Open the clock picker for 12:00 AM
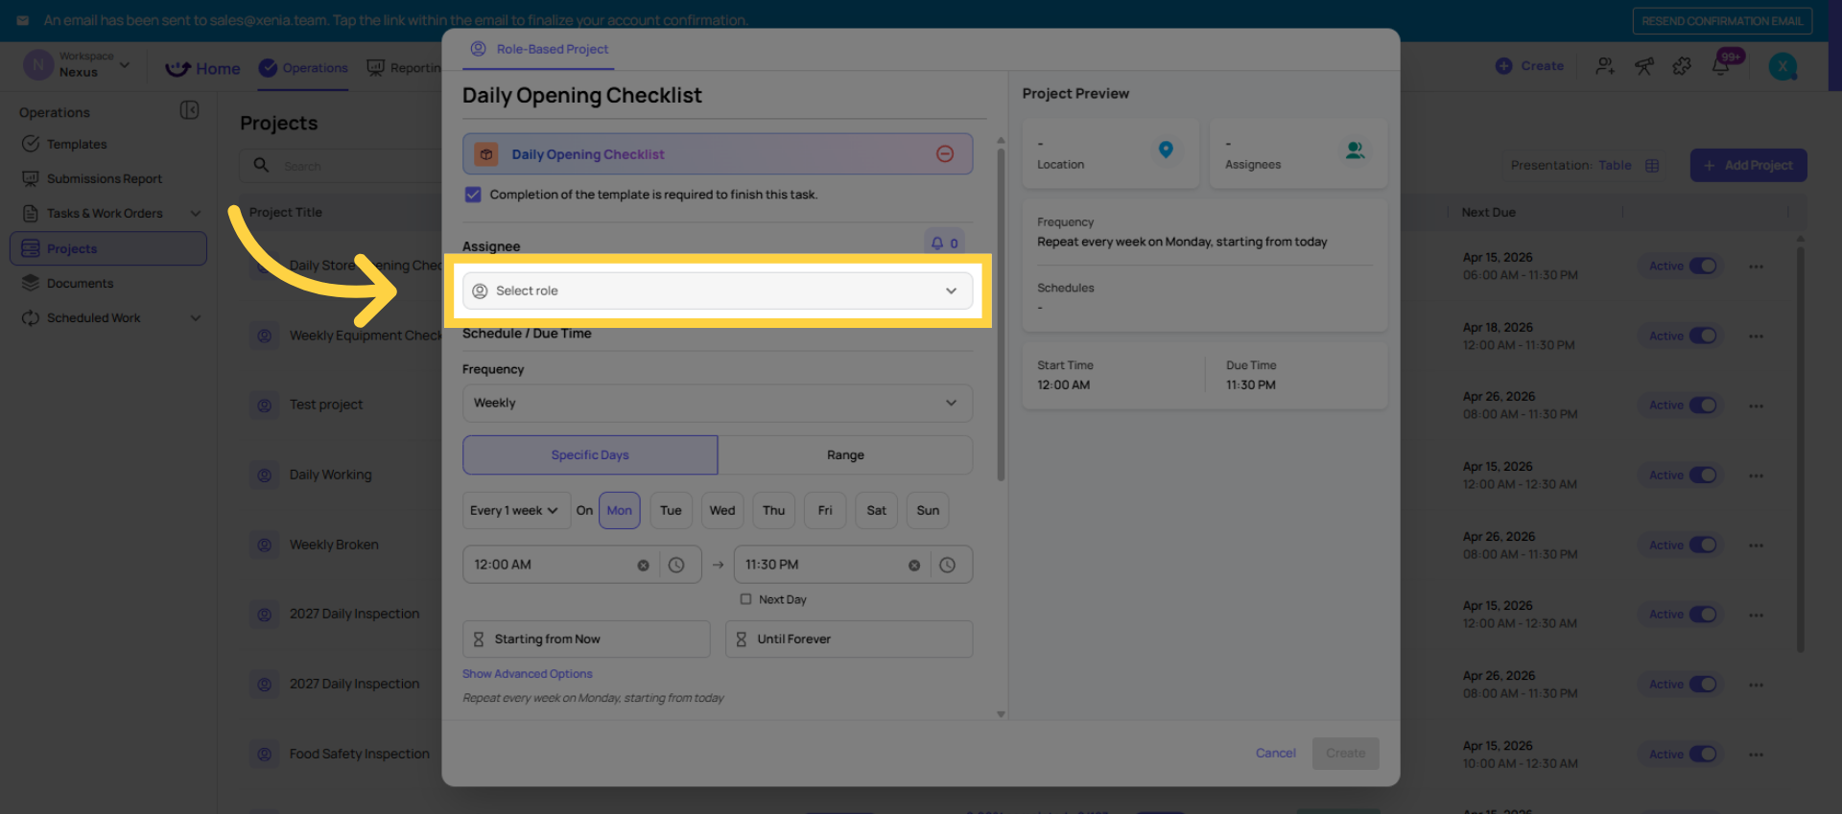Viewport: 1842px width, 814px height. point(676,566)
